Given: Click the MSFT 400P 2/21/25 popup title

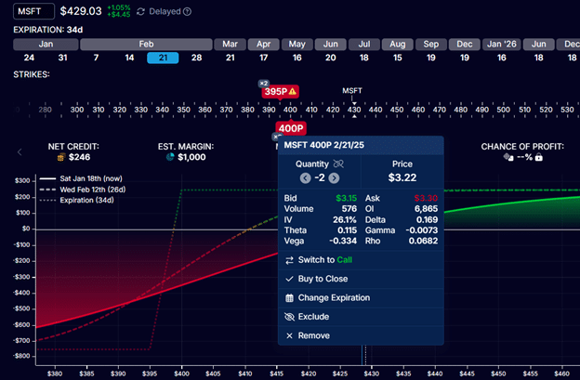Looking at the screenshot, I should pos(324,145).
